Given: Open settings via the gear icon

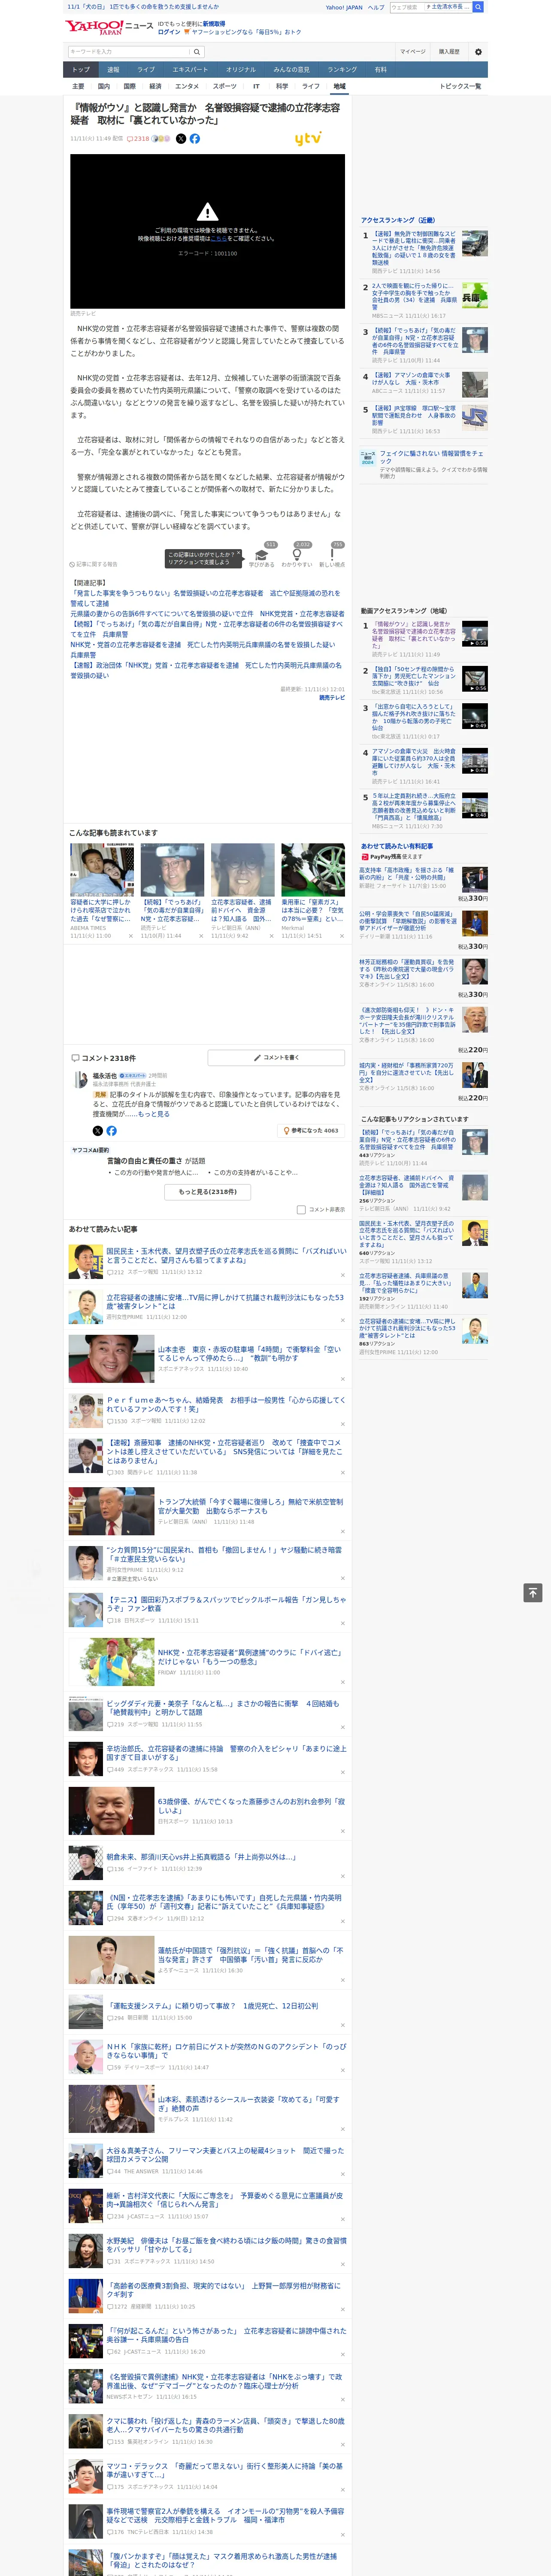Looking at the screenshot, I should click(x=478, y=51).
